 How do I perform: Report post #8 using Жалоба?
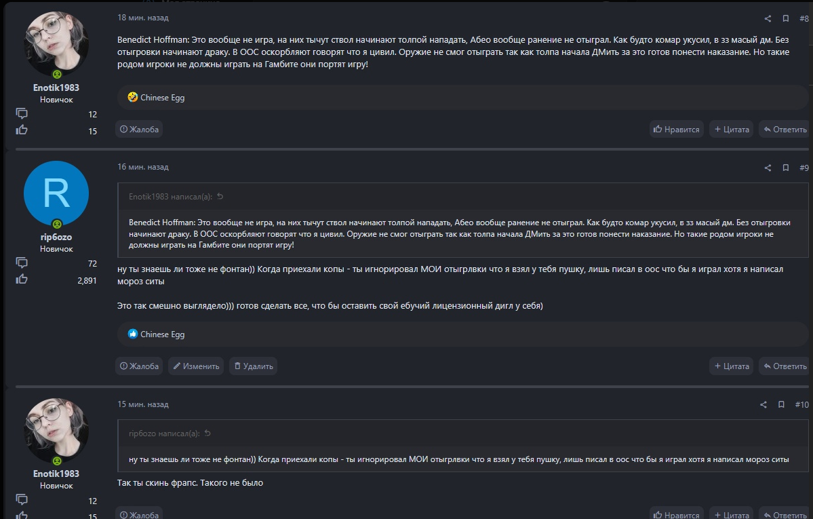pos(139,129)
